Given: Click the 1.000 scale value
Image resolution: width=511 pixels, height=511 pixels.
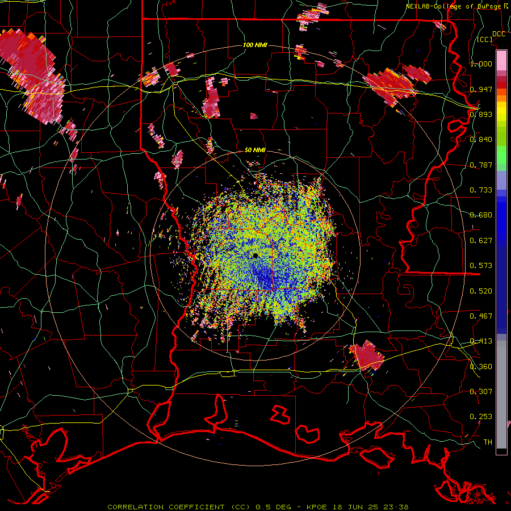Looking at the screenshot, I should pos(481,64).
